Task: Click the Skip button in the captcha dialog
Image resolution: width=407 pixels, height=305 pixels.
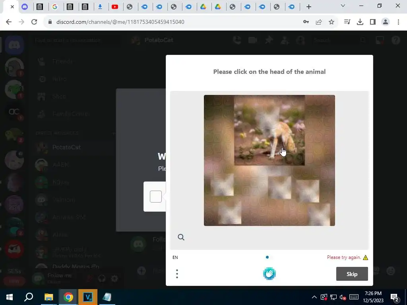Action: click(x=352, y=274)
